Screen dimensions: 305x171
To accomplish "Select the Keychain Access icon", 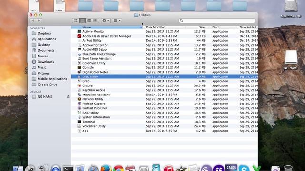I will (79, 90).
